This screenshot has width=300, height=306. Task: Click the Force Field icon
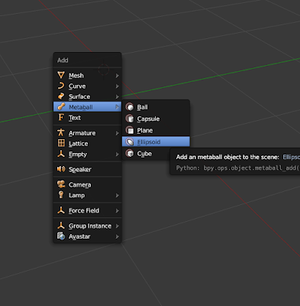point(61,210)
